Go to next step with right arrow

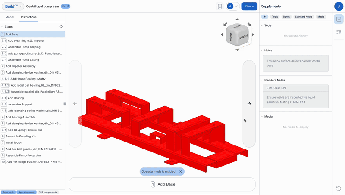pos(249,104)
